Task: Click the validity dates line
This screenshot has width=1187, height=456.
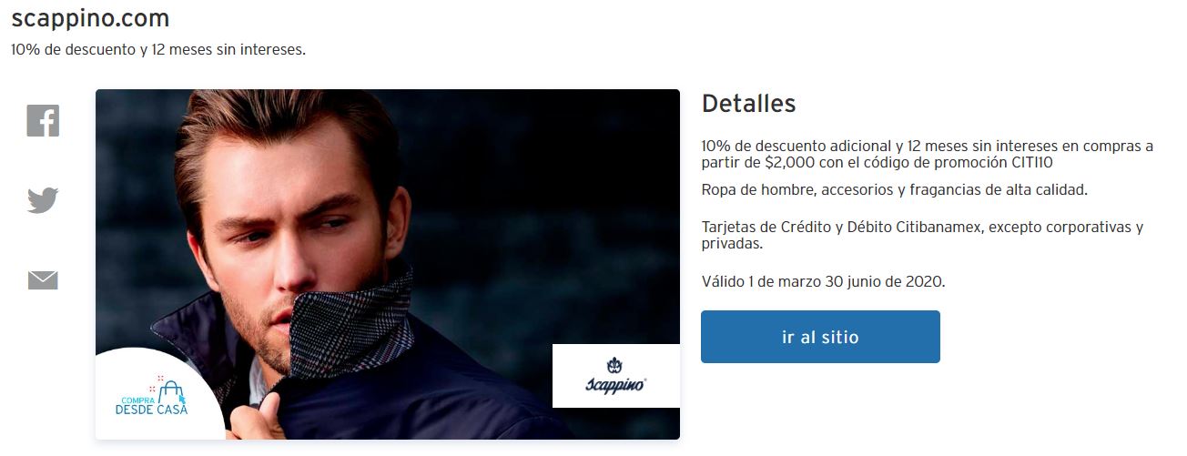Action: [823, 281]
